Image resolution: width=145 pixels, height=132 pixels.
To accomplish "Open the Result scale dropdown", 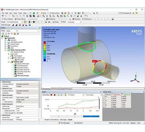I will [15, 22].
